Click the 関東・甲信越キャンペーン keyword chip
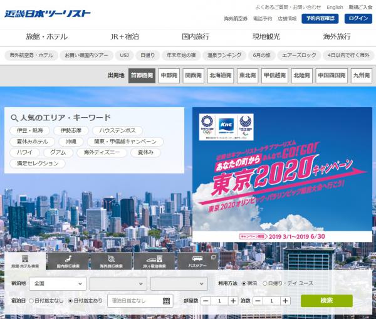The width and height of the screenshot is (376, 319). (125, 142)
